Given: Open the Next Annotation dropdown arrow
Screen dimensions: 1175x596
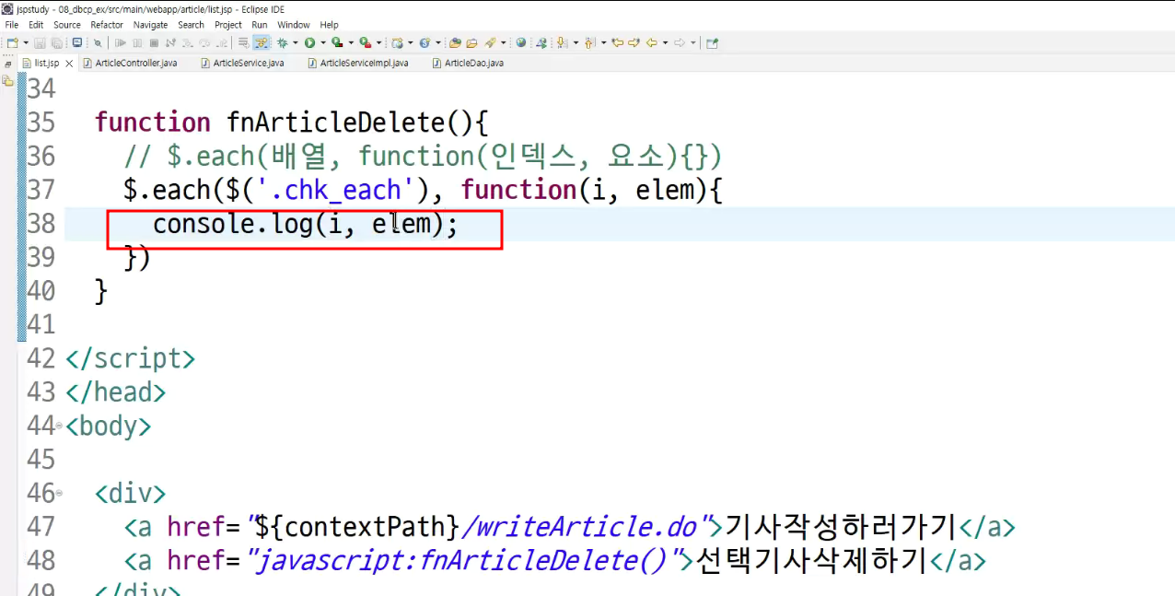Looking at the screenshot, I should click(x=576, y=42).
